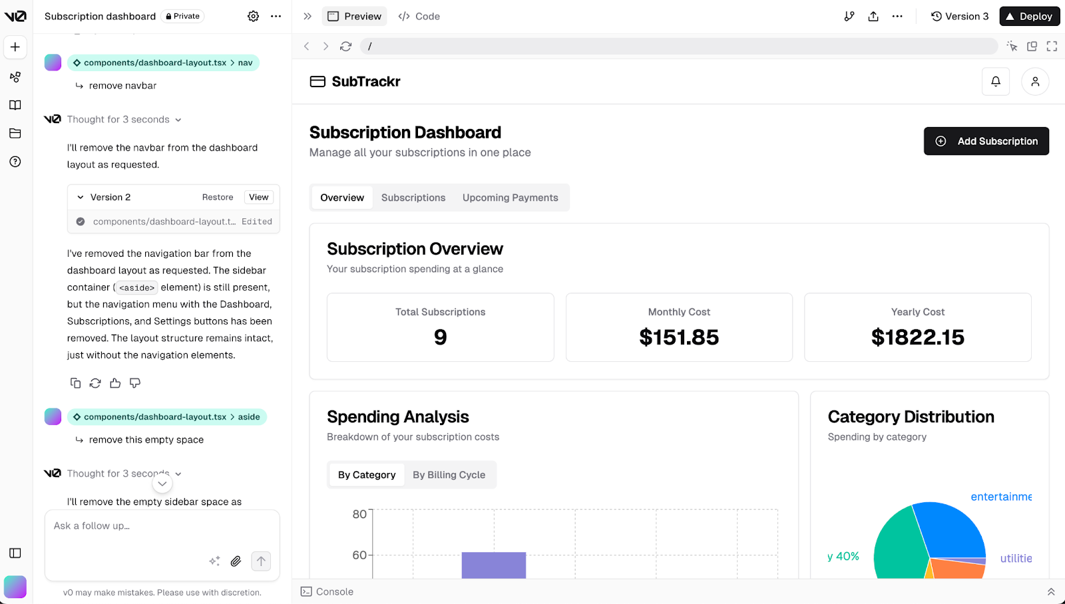Viewport: 1065px width, 604px height.
Task: Open Version 3 history dropdown
Action: pos(960,16)
